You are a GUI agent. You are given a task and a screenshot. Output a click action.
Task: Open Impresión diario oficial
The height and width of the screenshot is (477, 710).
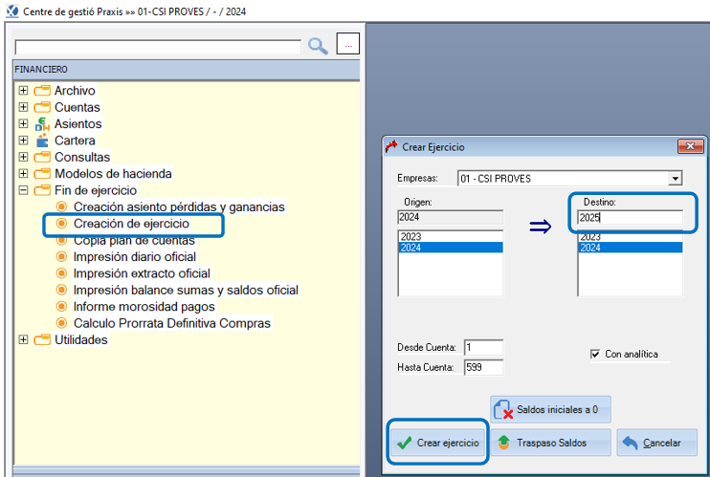[x=135, y=256]
